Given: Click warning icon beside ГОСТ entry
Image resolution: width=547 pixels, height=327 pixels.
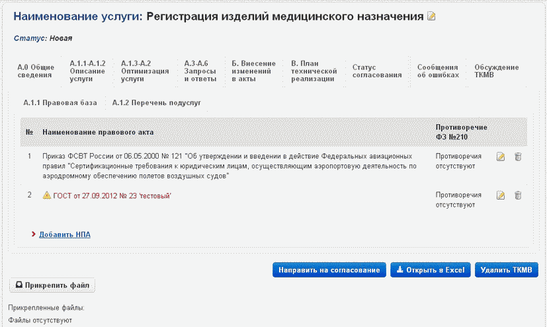Looking at the screenshot, I should click(x=47, y=196).
